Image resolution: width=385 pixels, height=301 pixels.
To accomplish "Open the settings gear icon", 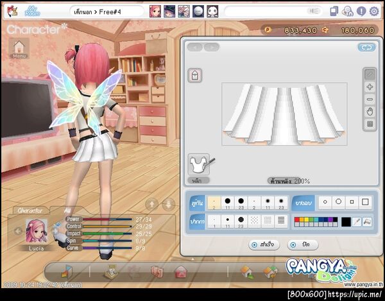I will click(374, 12).
